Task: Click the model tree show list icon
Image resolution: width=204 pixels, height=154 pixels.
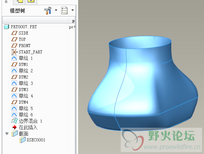Action: point(64,10)
